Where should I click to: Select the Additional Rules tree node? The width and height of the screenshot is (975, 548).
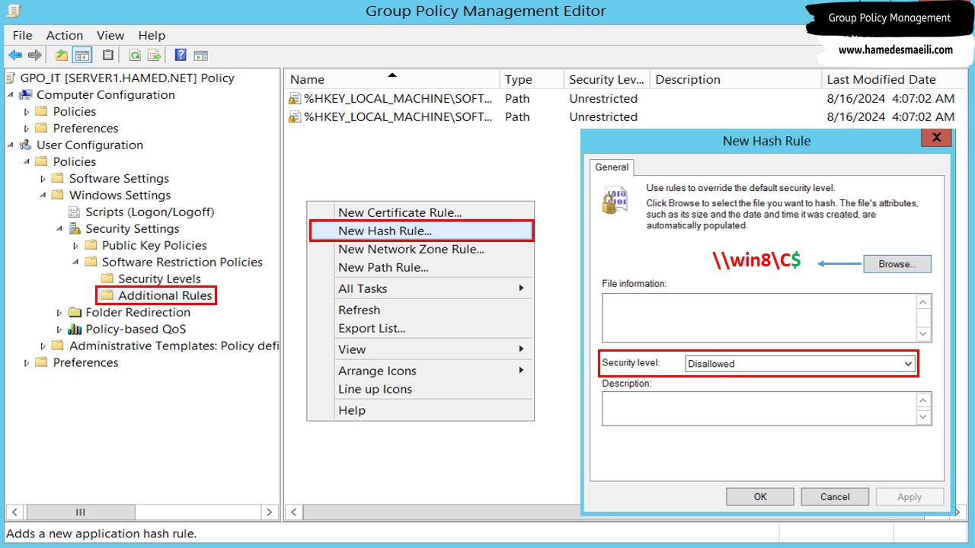(x=165, y=295)
